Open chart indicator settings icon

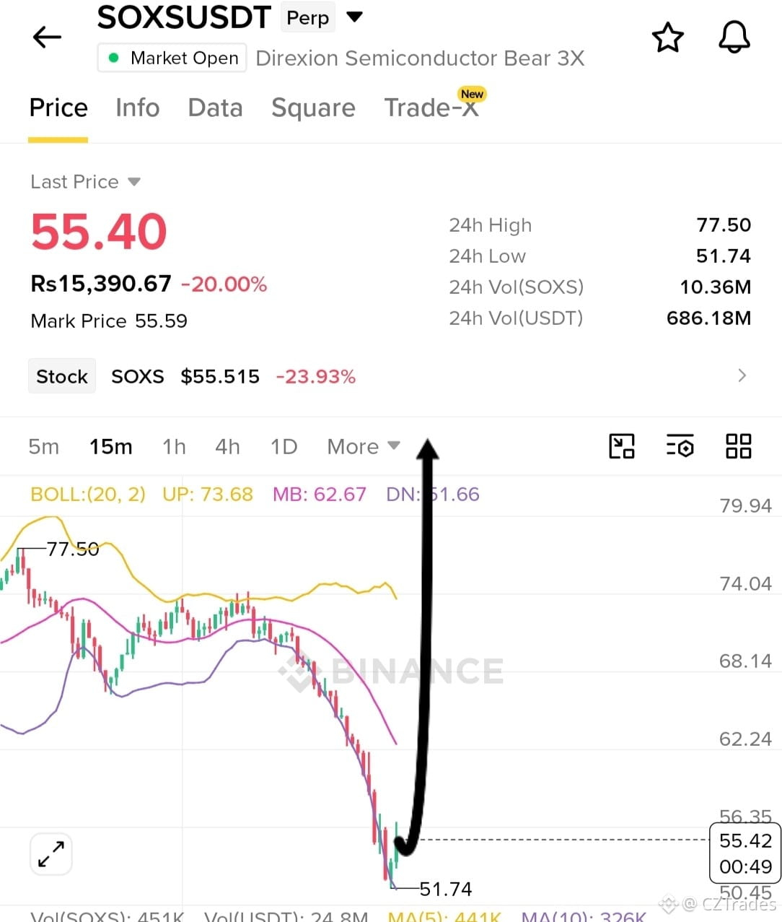[680, 446]
